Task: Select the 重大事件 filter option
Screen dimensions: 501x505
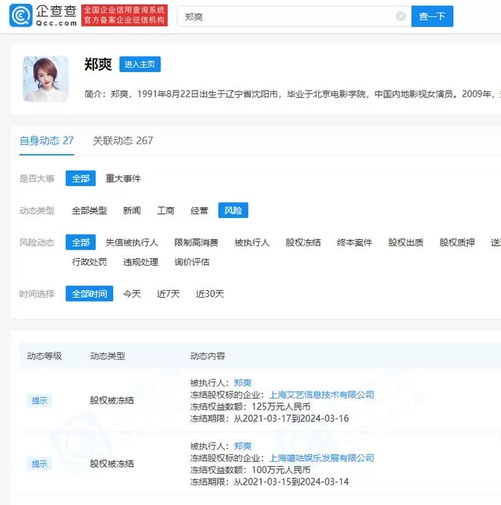Action: 123,178
